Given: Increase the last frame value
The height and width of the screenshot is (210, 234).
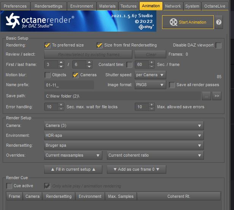Looking at the screenshot, I should click(x=89, y=63).
